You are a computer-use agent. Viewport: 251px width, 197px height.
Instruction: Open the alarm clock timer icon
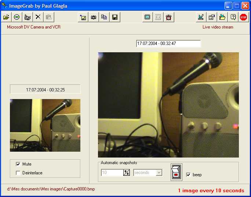[168, 17]
